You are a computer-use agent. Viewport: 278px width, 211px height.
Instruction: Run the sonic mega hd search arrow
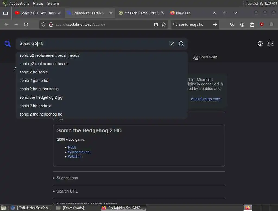click(x=215, y=24)
